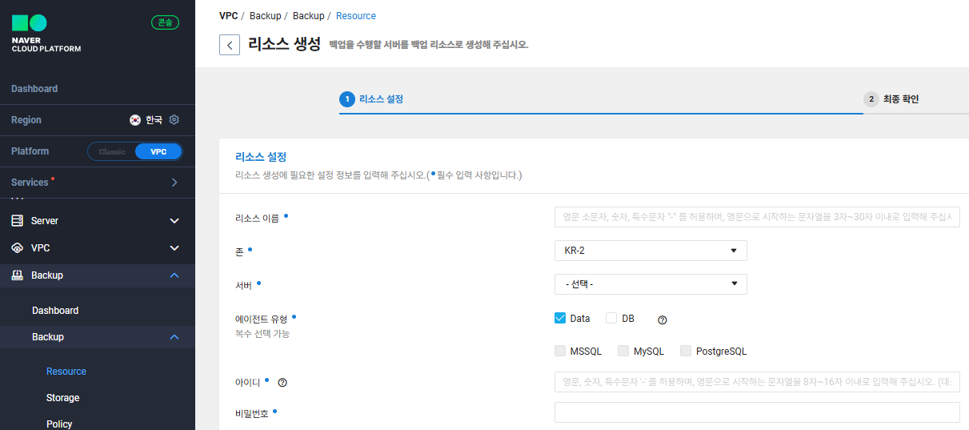Select Resource in the sidebar
The width and height of the screenshot is (969, 430).
coord(66,372)
